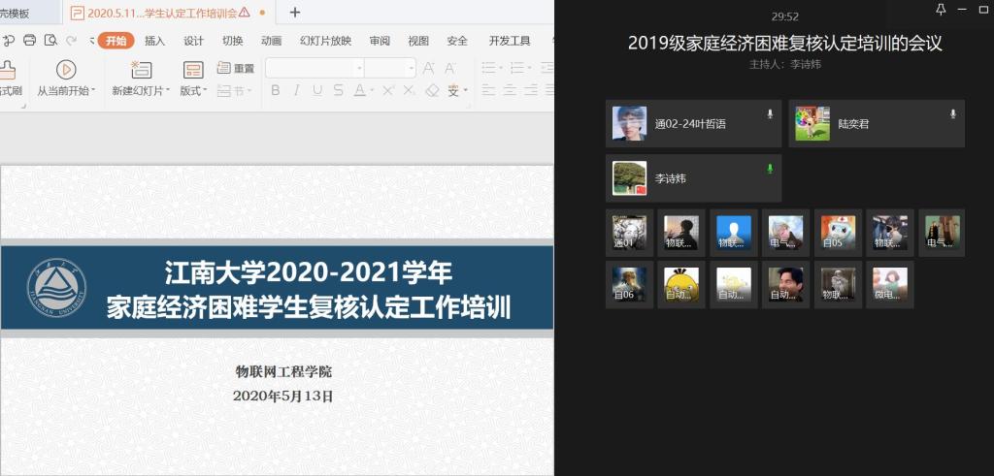The width and height of the screenshot is (994, 476).
Task: Open print preview from quick access toolbar
Action: coord(50,41)
